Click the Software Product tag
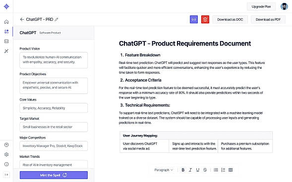 pyautogui.click(x=50, y=33)
